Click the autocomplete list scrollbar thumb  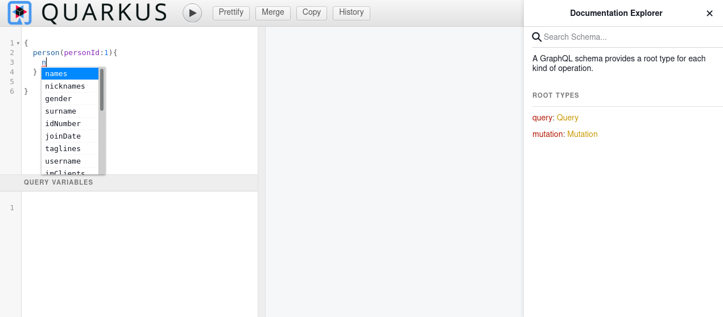tap(102, 89)
